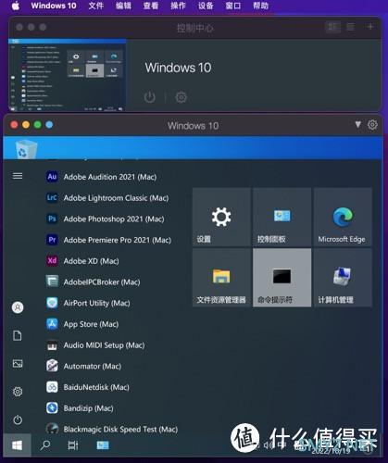
Task: Click the pinned control panel taskbar icon
Action: (x=103, y=444)
